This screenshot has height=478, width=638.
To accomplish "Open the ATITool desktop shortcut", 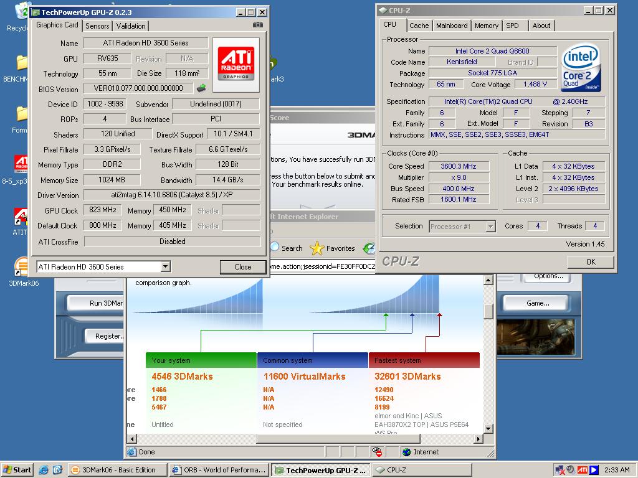I will pyautogui.click(x=21, y=217).
